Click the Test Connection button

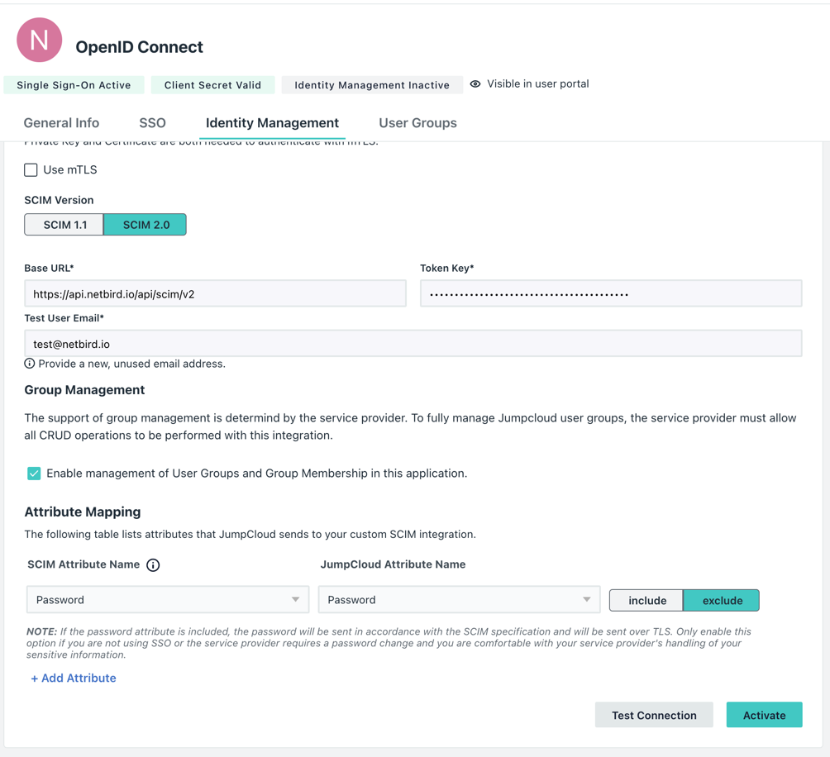[x=654, y=716]
